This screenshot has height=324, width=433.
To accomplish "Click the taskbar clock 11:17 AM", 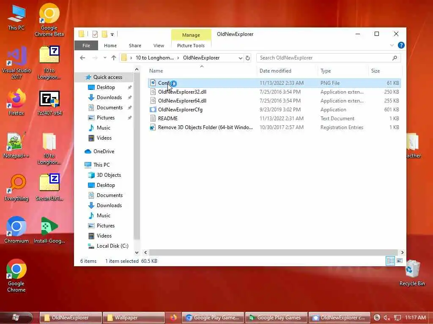I will 415,318.
